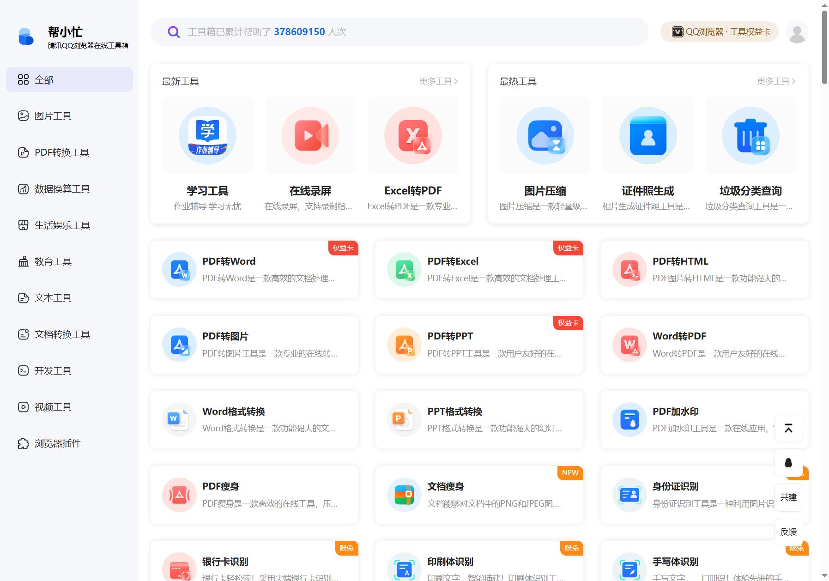Image resolution: width=829 pixels, height=581 pixels.
Task: Open the 图片压缩 icon
Action: pyautogui.click(x=545, y=135)
